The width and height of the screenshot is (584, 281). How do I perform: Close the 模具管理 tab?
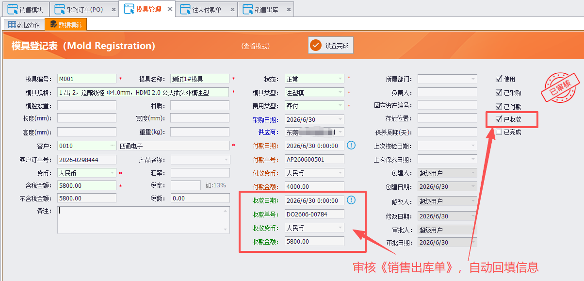point(170,9)
